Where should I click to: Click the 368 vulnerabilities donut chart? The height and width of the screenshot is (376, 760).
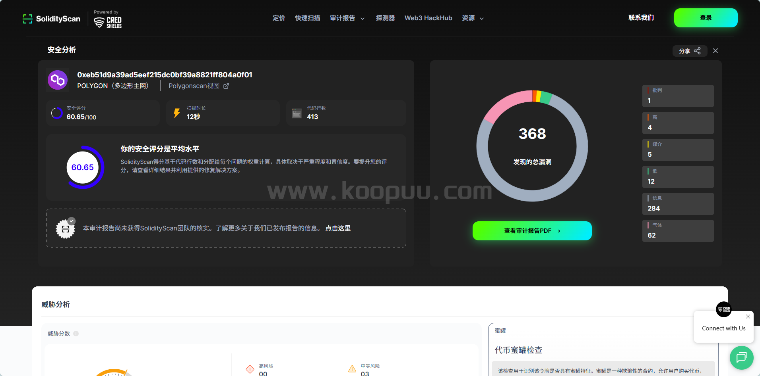tap(532, 146)
